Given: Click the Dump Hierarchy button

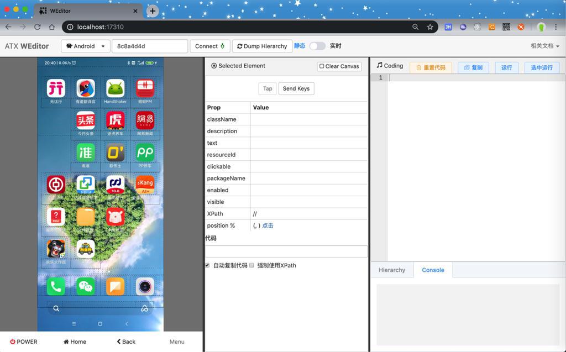Looking at the screenshot, I should (x=262, y=46).
